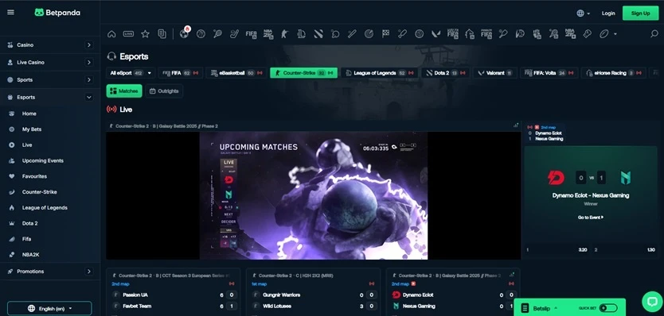This screenshot has height=316, width=664.
Task: Click the Upcoming Matches live stream video
Action: point(314,195)
